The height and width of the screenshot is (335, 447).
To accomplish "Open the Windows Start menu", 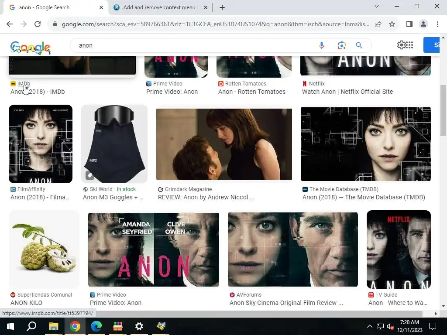I will 10,326.
